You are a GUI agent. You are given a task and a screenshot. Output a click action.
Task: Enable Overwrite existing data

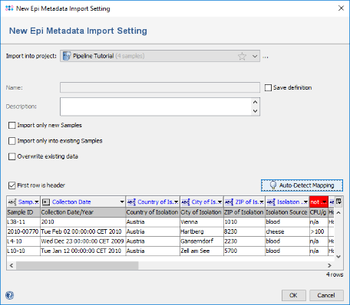pyautogui.click(x=12, y=156)
